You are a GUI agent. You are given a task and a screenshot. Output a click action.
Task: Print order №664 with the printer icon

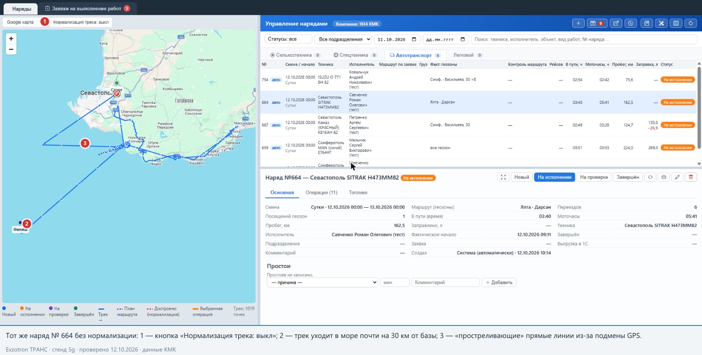(663, 177)
